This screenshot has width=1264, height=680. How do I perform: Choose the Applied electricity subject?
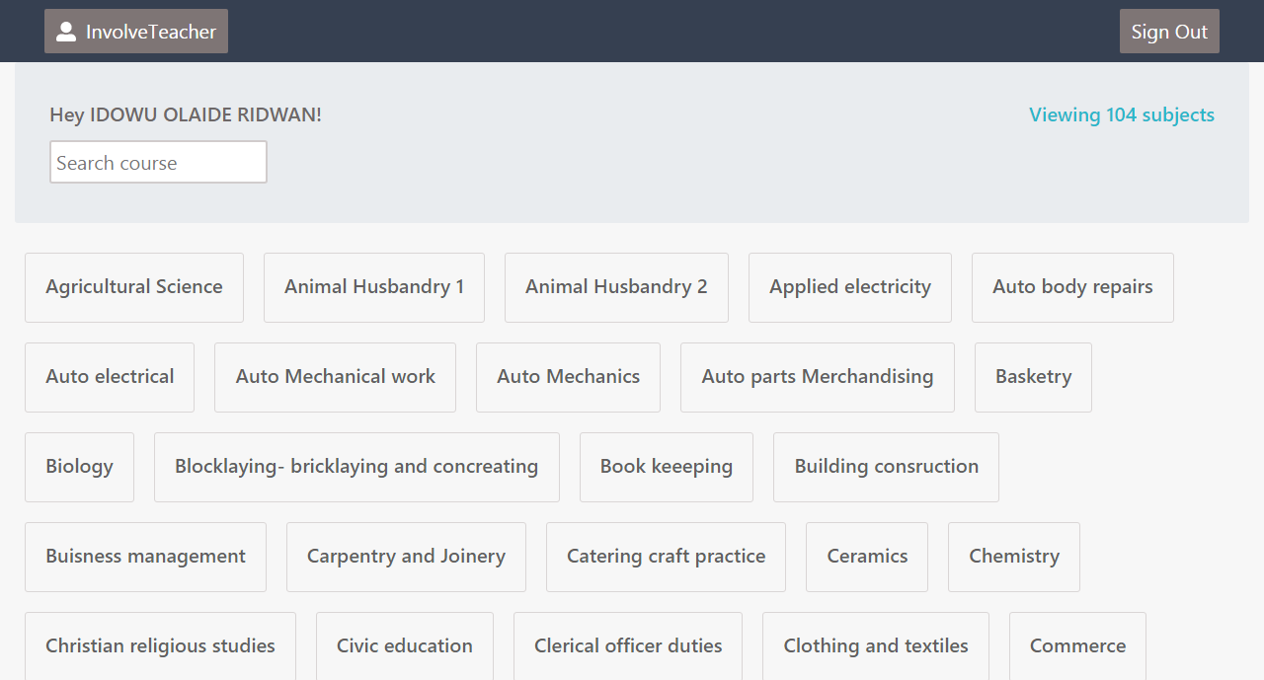click(x=850, y=287)
